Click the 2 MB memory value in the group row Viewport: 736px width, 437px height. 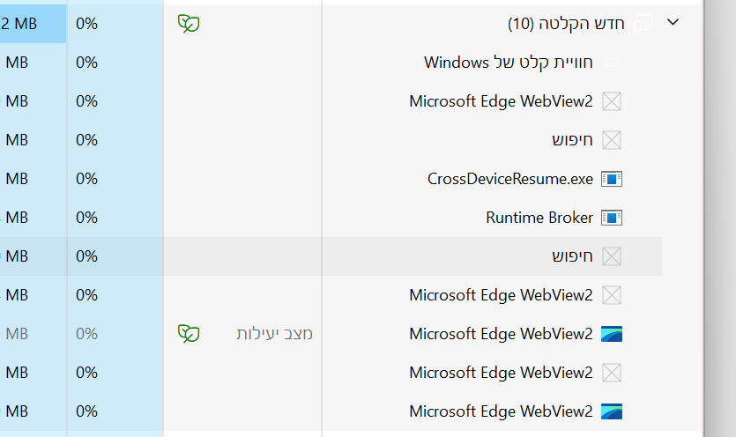click(19, 24)
